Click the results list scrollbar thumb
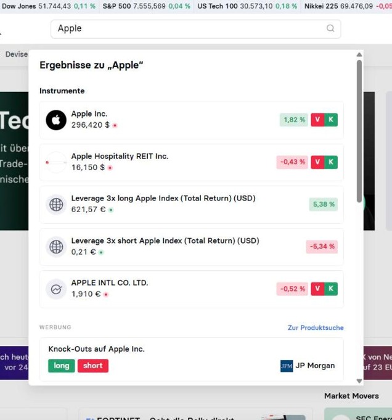This screenshot has height=420, width=392. coord(359,131)
